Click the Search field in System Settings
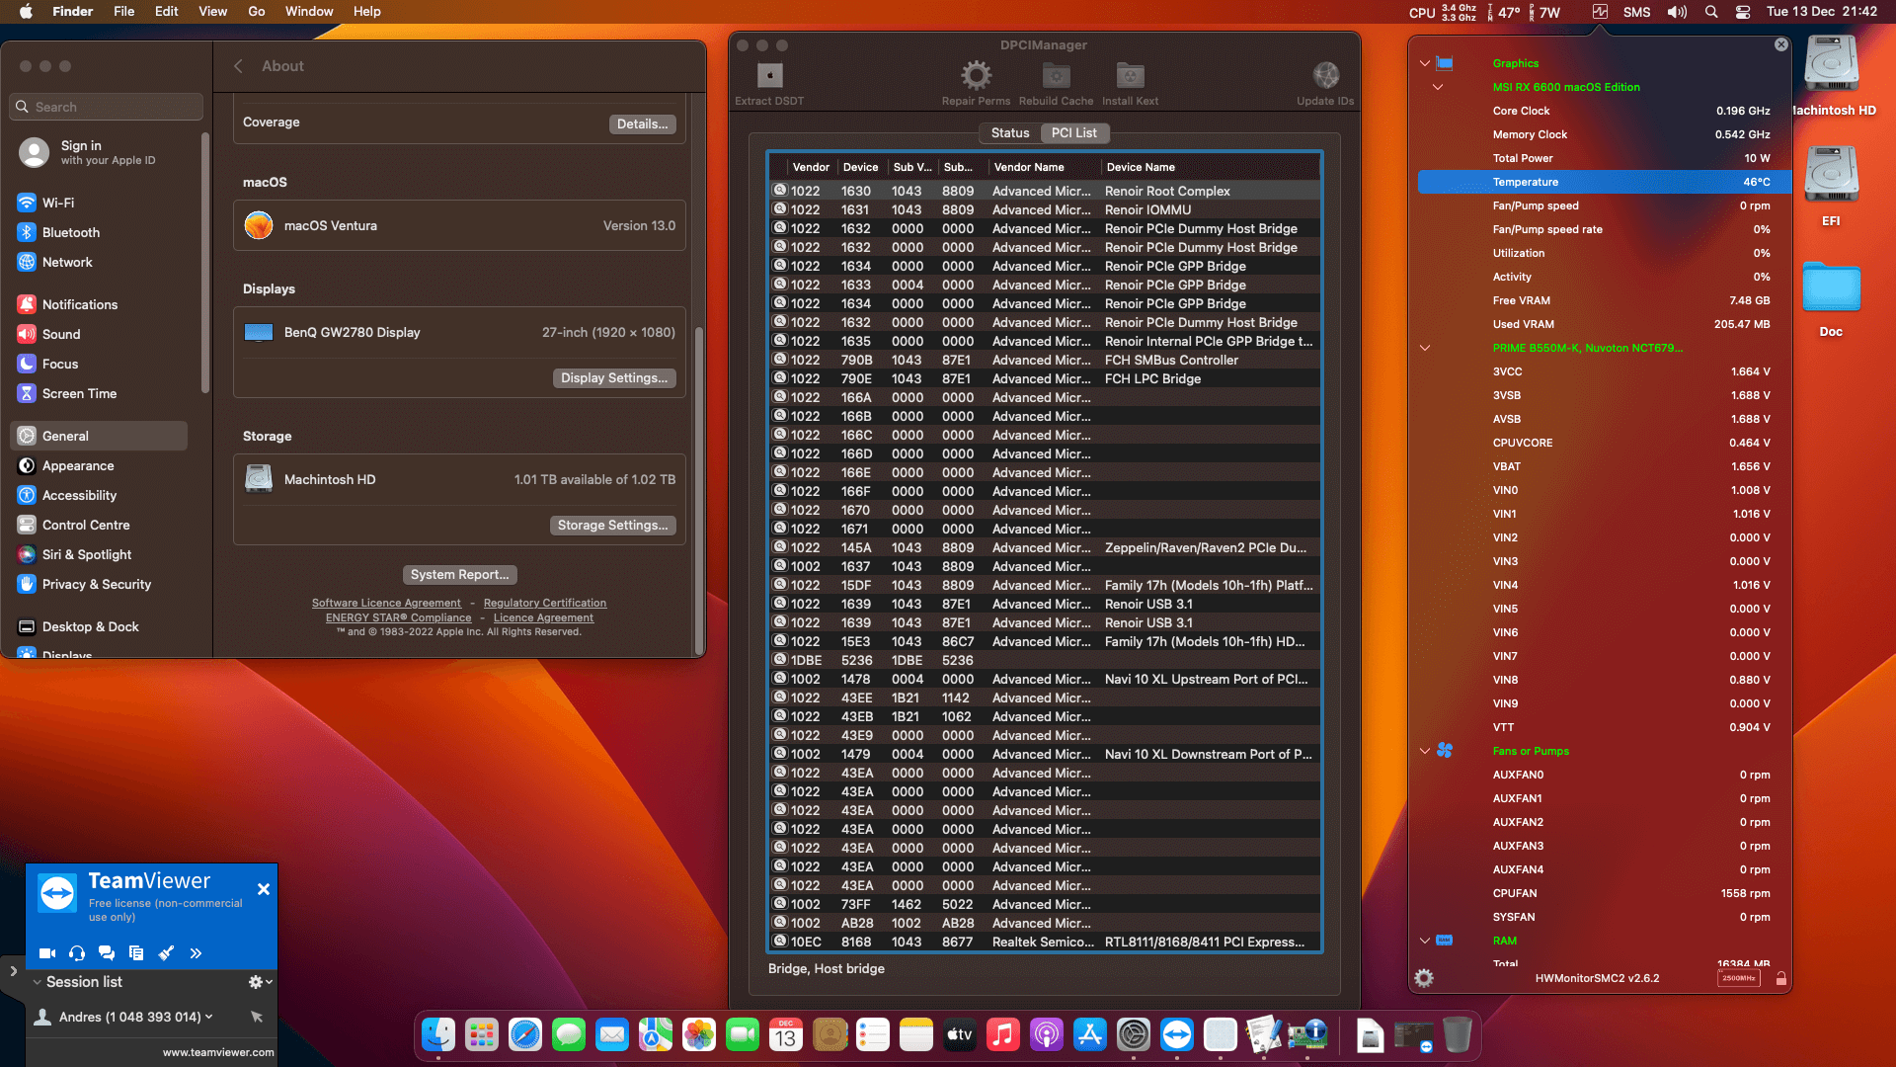The height and width of the screenshot is (1067, 1896). click(x=105, y=107)
